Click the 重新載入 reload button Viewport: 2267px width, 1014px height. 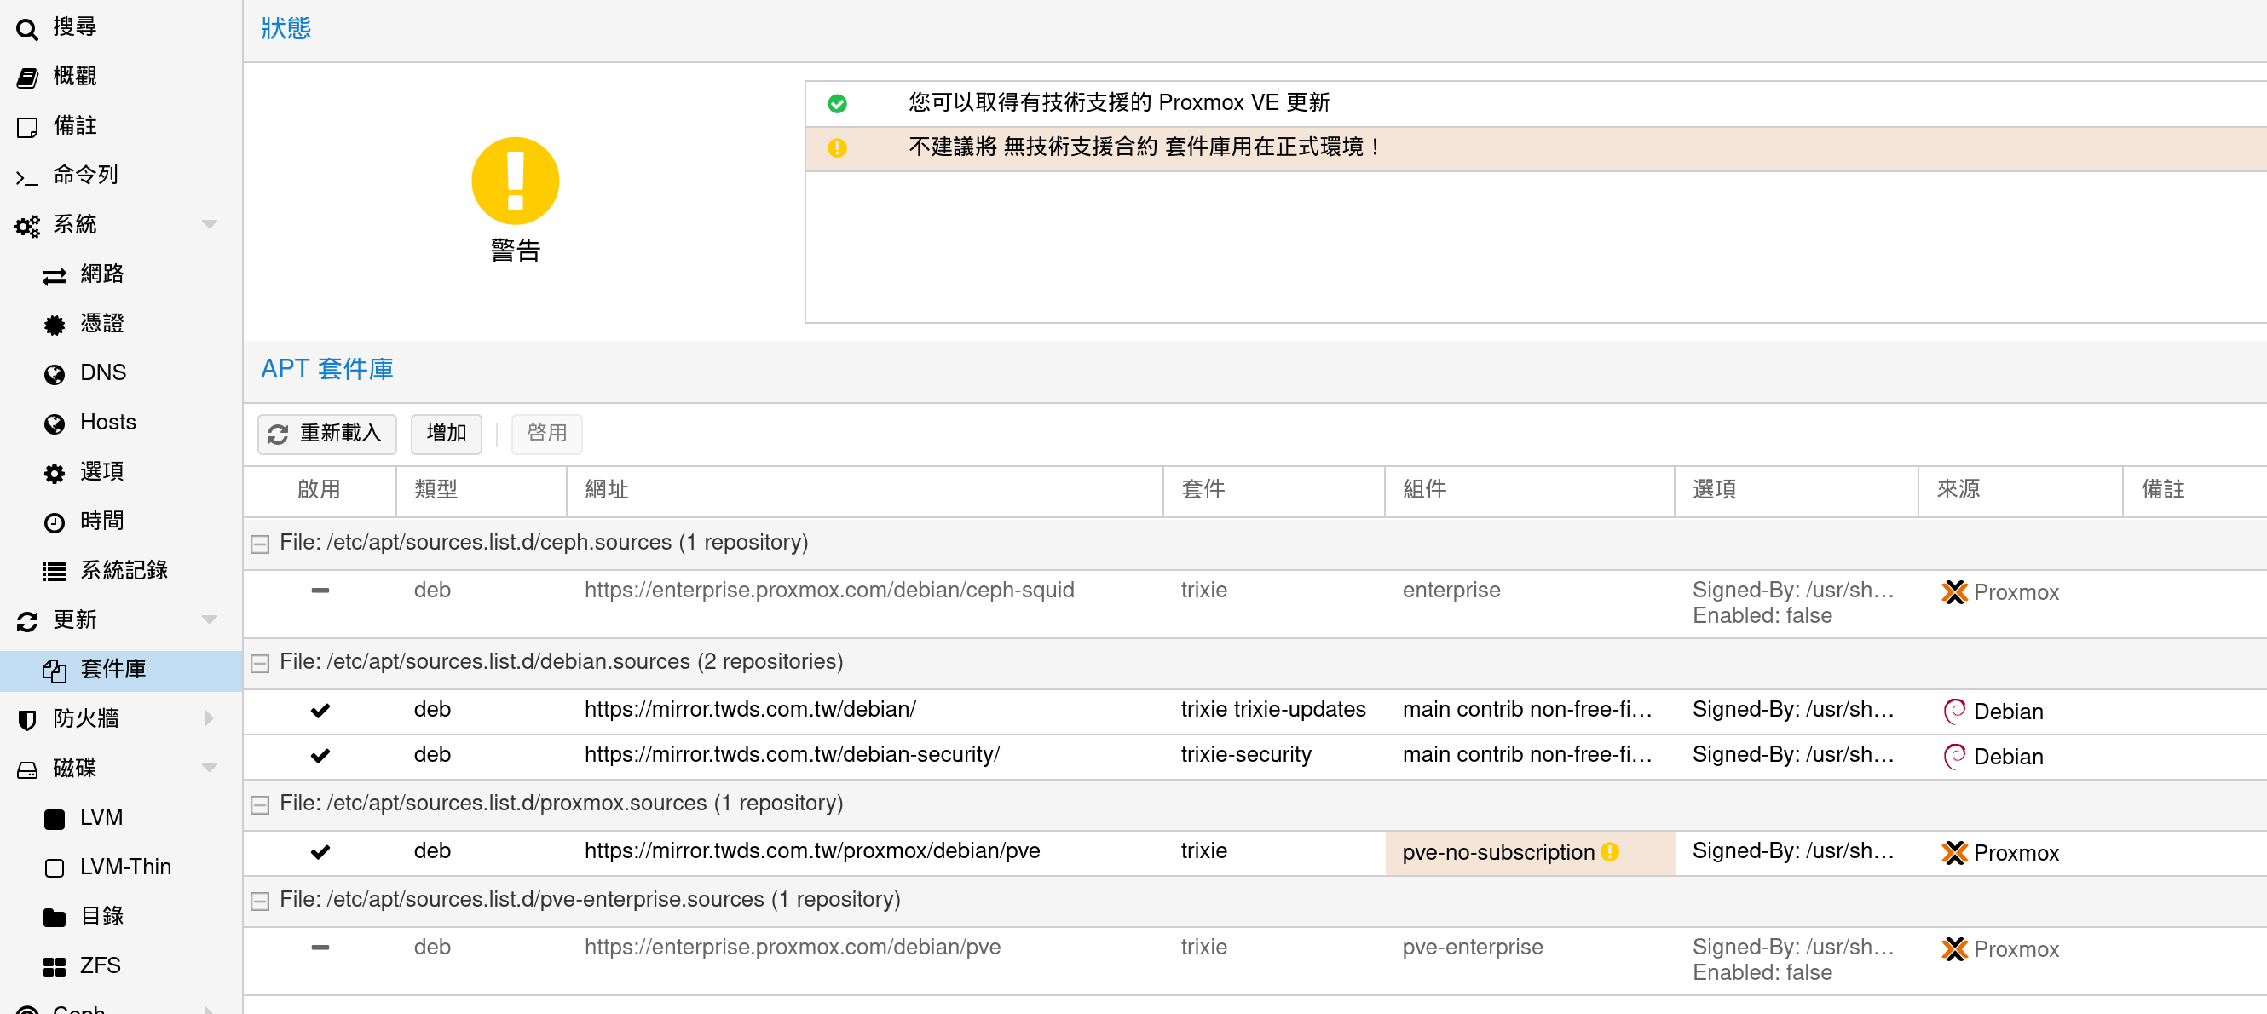[x=326, y=434]
